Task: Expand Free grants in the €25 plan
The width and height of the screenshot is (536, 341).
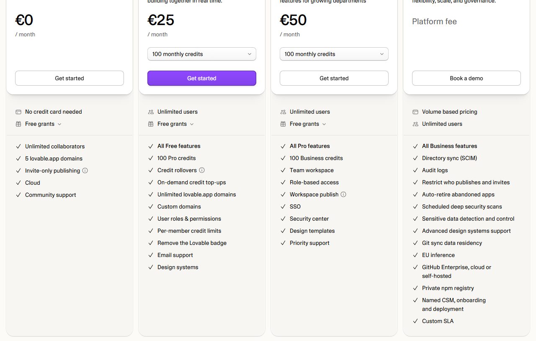Action: coord(175,124)
